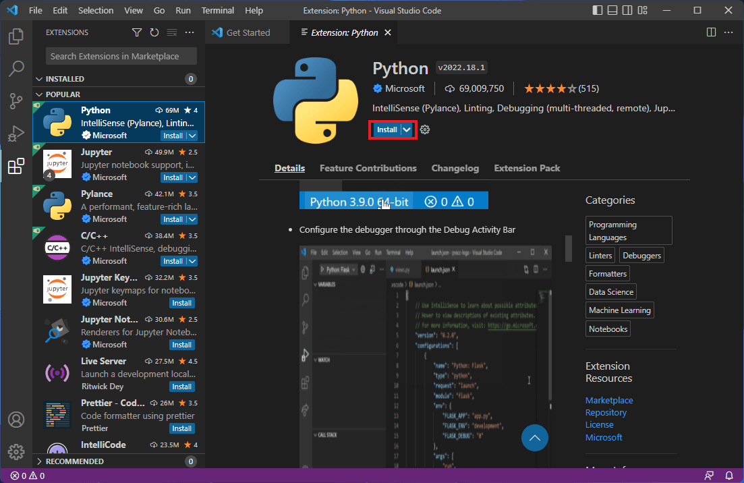Toggle secondary side bar layout icon
The image size is (744, 483).
point(627,10)
